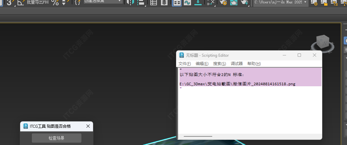Select the Mirror tool

(130, 3)
